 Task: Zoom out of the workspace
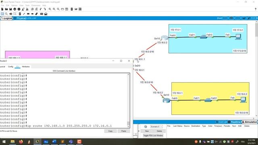(x=58, y=9)
